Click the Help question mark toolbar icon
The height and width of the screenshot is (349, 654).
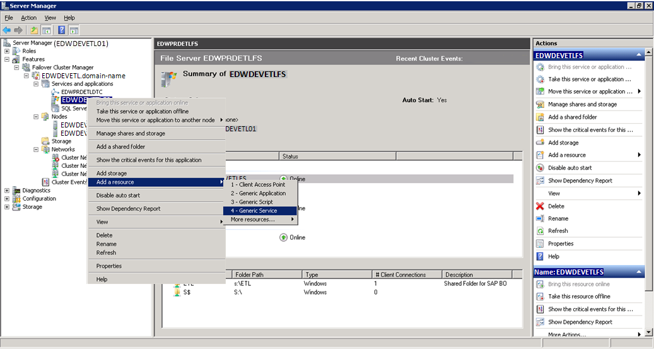(x=62, y=30)
